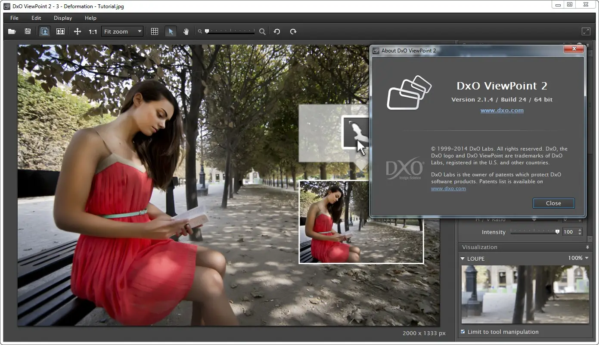Click the DxO ViewPoint stacked-frames logo in About
Screen dimensions: 599x345
pos(409,92)
